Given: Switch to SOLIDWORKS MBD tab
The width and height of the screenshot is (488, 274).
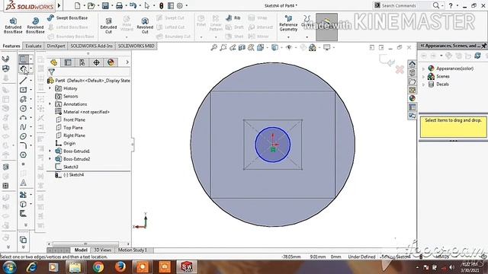Looking at the screenshot, I should tap(136, 46).
